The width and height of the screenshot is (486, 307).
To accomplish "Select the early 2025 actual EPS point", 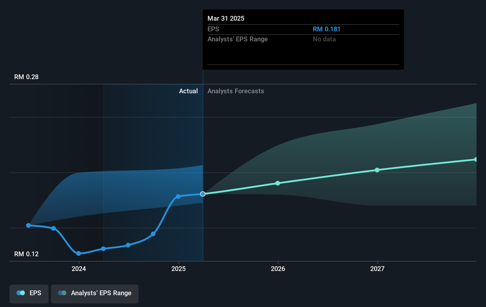I will (x=178, y=197).
